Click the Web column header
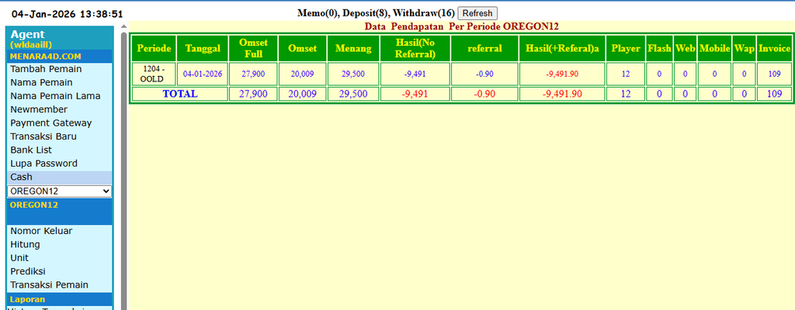Image resolution: width=795 pixels, height=310 pixels. 685,49
